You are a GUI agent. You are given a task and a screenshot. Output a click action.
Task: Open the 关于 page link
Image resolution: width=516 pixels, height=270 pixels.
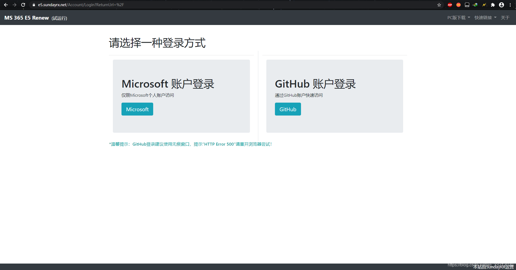point(505,17)
